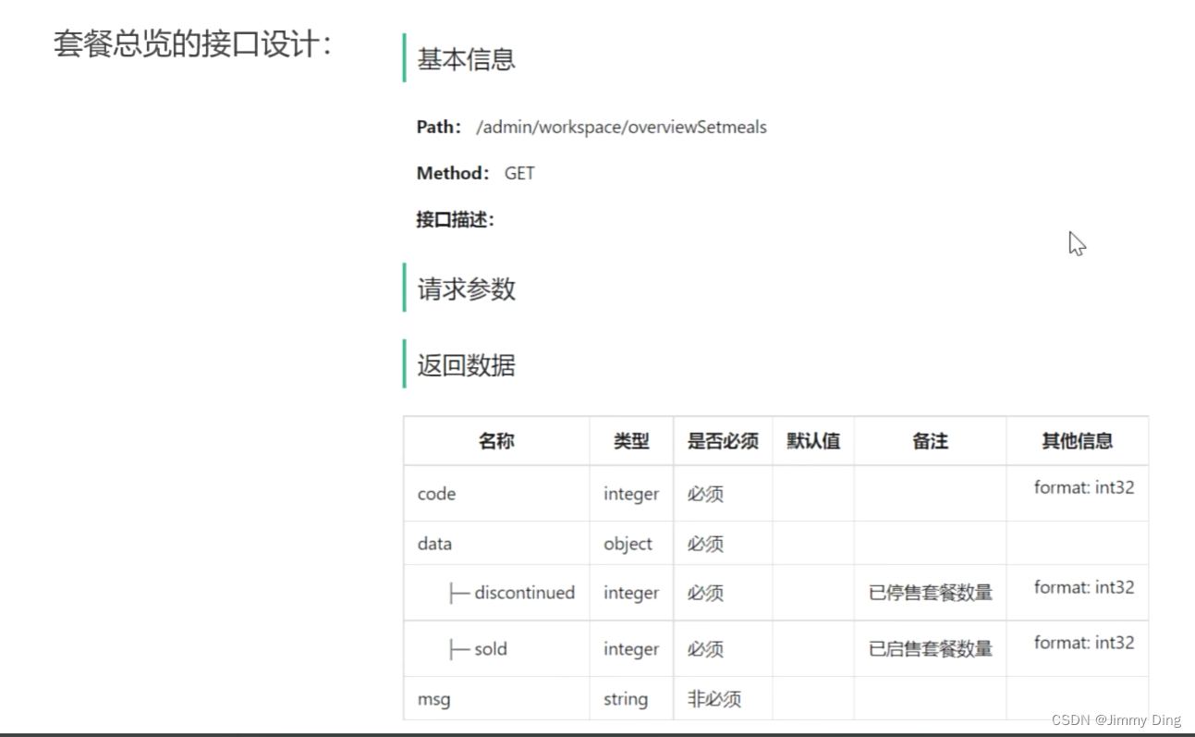Click 必须 in the sold row
This screenshot has width=1195, height=737.
(x=705, y=649)
